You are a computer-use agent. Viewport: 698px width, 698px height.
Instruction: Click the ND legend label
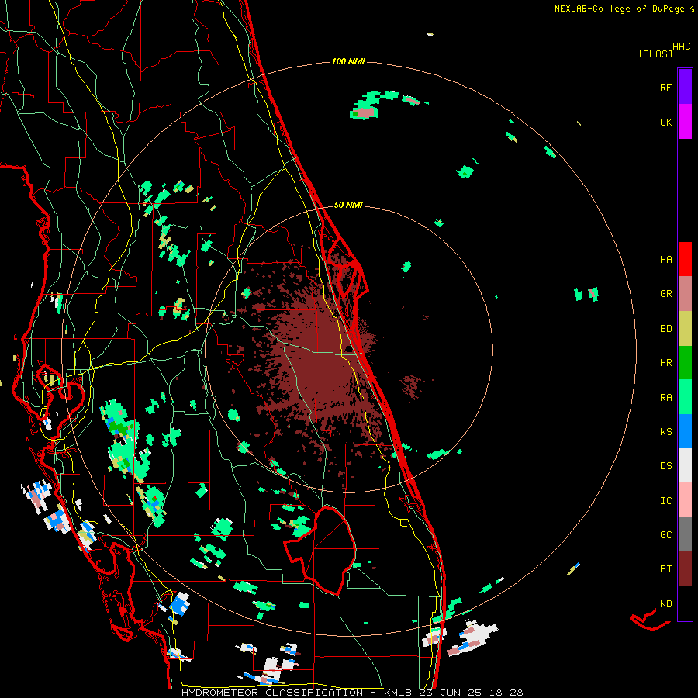pyautogui.click(x=665, y=604)
